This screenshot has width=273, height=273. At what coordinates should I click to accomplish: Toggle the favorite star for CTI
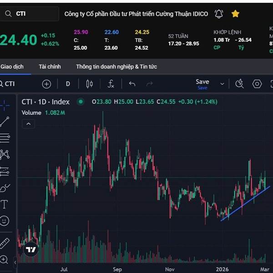coord(235,14)
